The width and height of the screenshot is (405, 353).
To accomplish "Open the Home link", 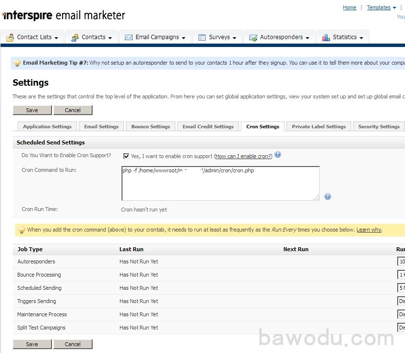I will click(x=350, y=7).
